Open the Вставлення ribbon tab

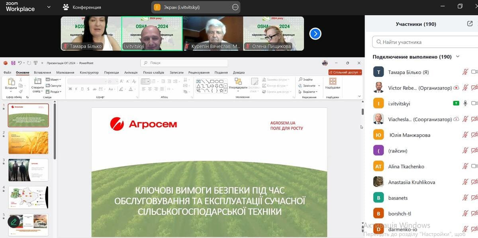(x=42, y=73)
